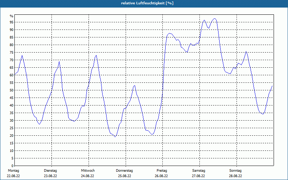Click the y-axis value 85

(12, 37)
